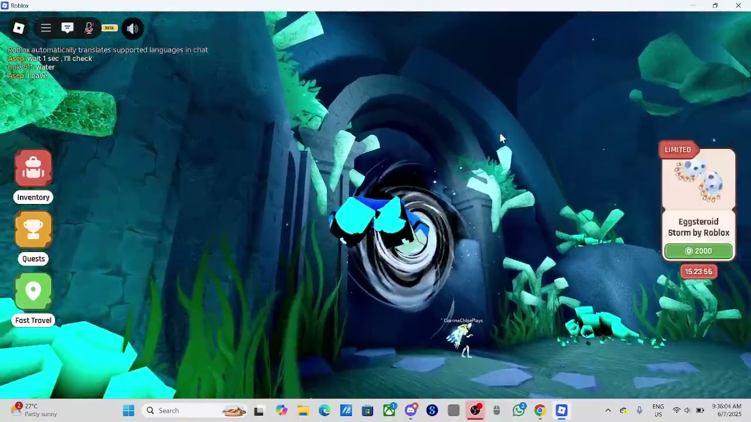Open Discord from the taskbar
The width and height of the screenshot is (751, 422).
pos(411,410)
